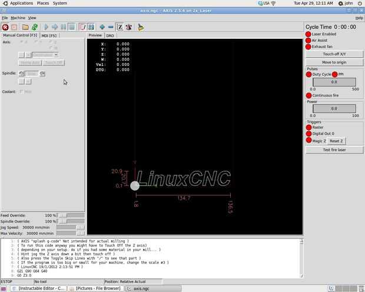Image resolution: width=365 pixels, height=292 pixels.
Task: Step the program with arrow icon
Action: pos(55,27)
